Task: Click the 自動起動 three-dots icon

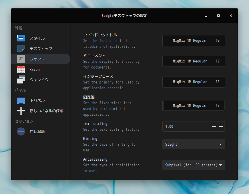Action: tap(21, 132)
